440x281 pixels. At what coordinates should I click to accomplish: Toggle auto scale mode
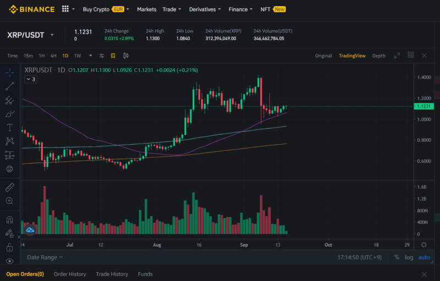[424, 257]
